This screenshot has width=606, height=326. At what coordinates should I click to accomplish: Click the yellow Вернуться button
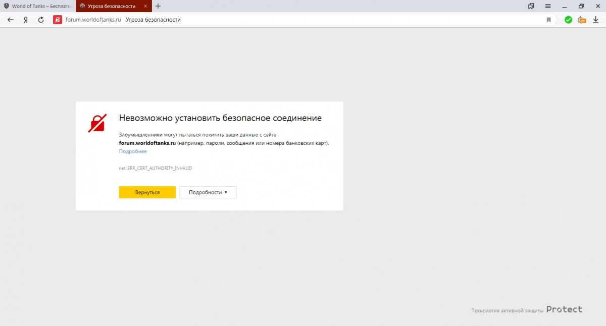147,192
